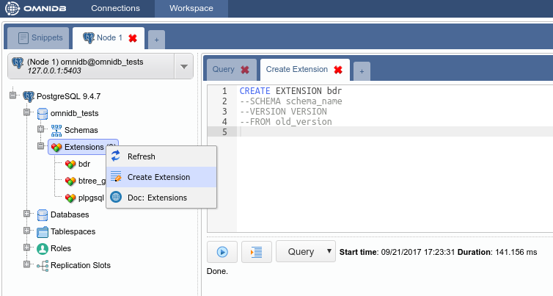
Task: Switch to the Snippets tab
Action: click(41, 37)
